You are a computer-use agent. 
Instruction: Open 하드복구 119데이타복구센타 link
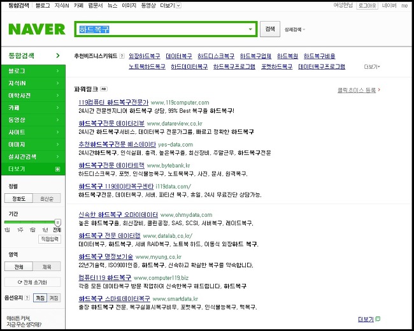(116, 186)
